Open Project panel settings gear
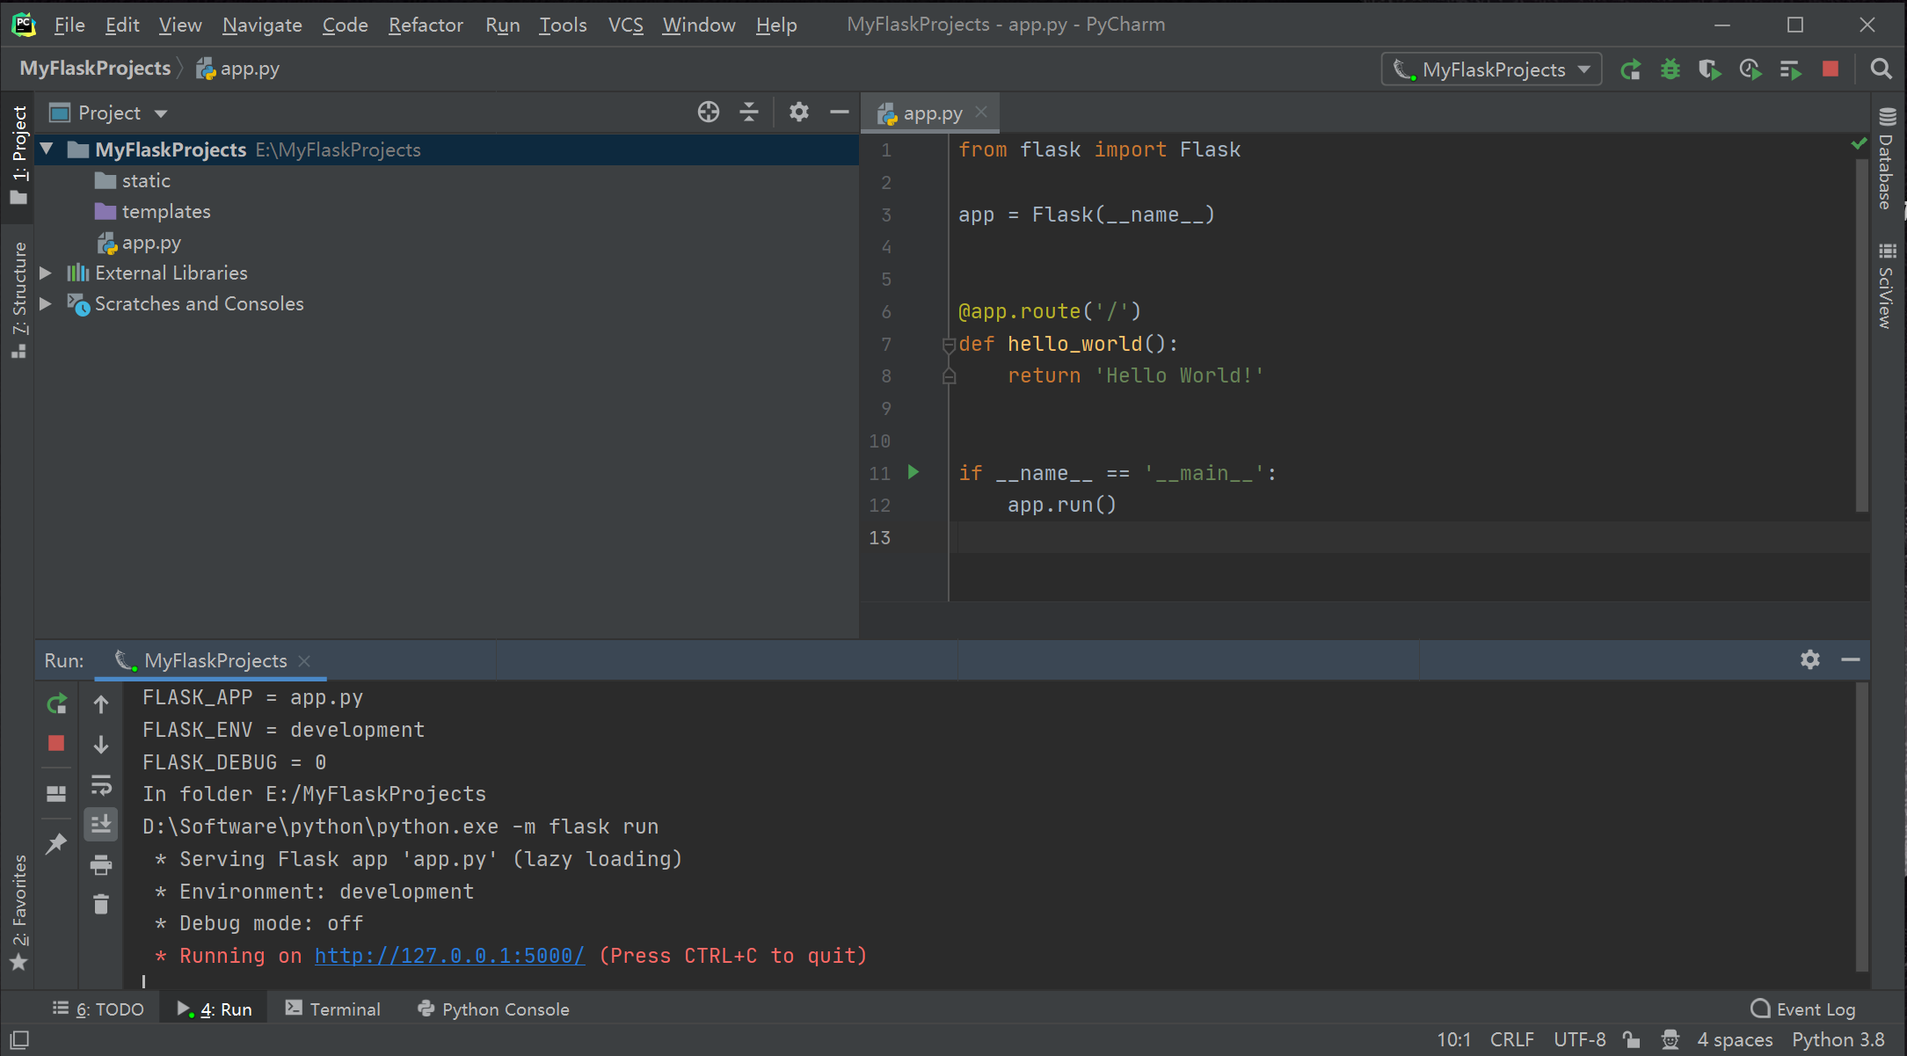The image size is (1907, 1056). point(798,113)
